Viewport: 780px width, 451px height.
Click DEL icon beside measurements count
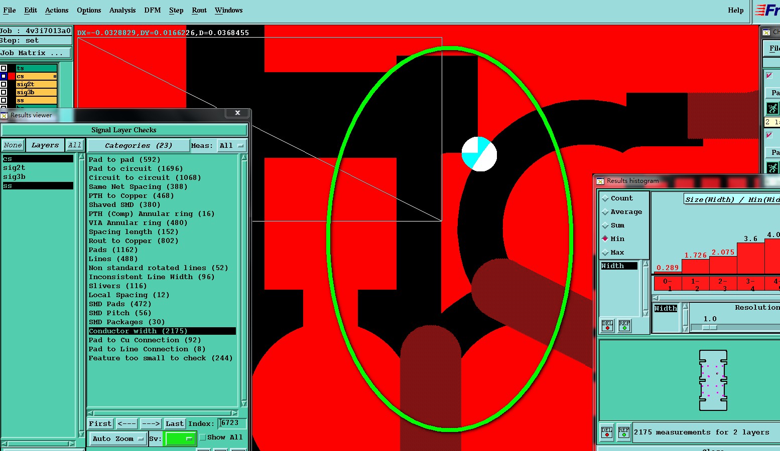click(607, 432)
